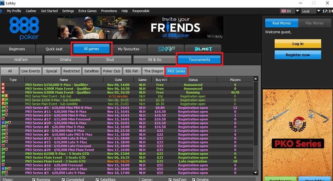Viewport: 333px width, 181px height.
Task: Toggle the Hold'em game checkbox
Action: tap(170, 179)
